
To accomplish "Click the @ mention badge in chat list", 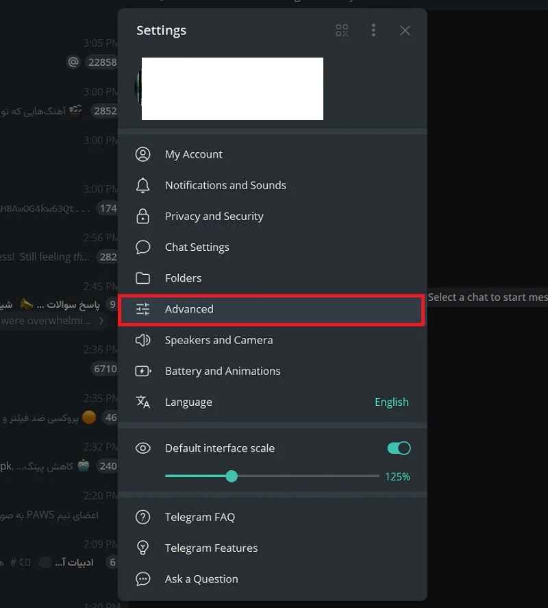I will (x=73, y=62).
